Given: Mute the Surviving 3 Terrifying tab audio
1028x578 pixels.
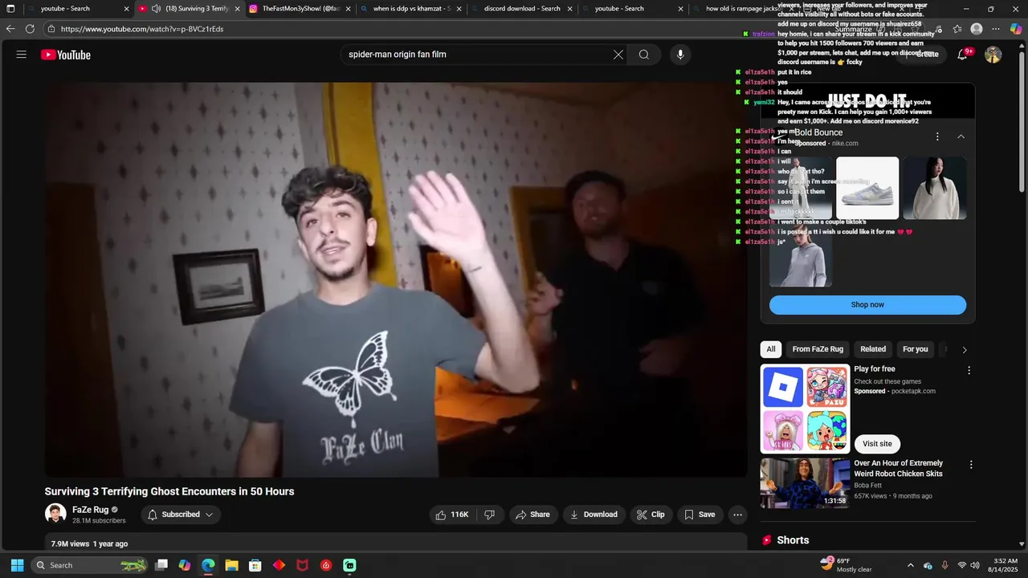Looking at the screenshot, I should pyautogui.click(x=156, y=9).
